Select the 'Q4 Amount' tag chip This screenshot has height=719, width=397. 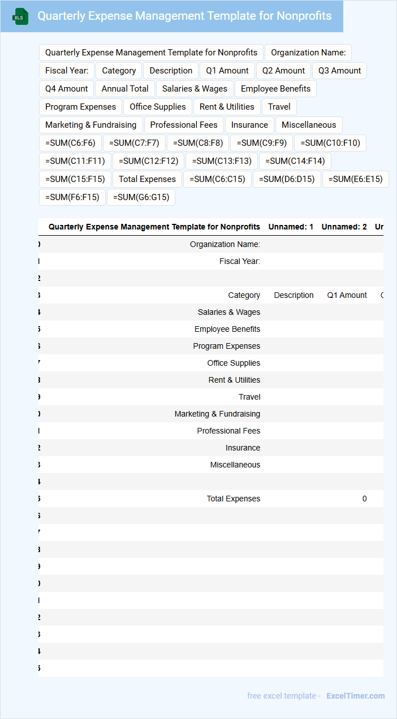[x=67, y=89]
